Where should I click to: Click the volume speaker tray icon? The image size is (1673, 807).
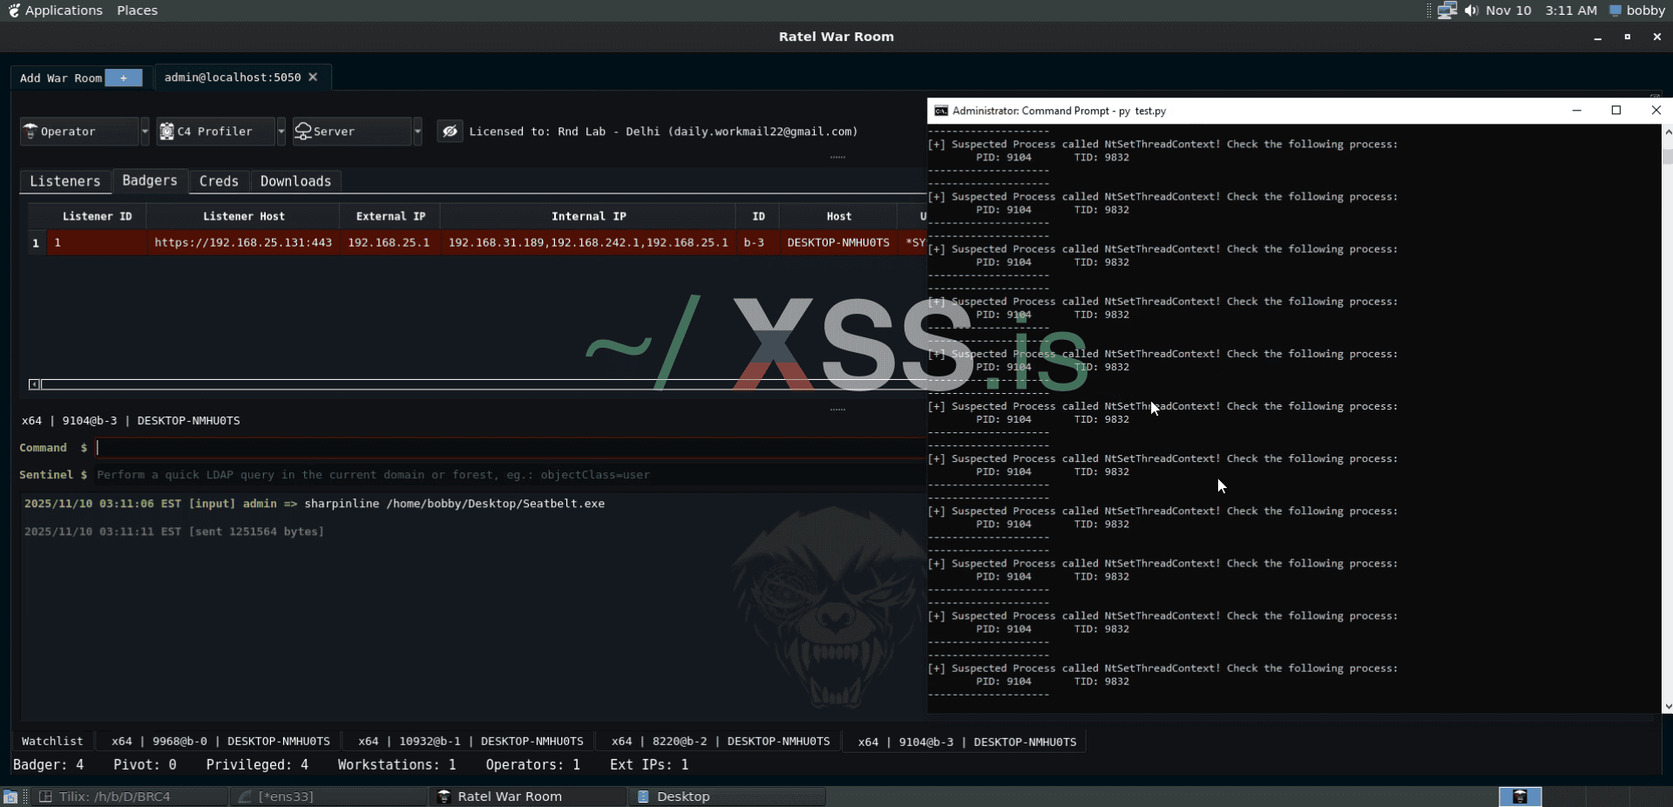(1472, 10)
